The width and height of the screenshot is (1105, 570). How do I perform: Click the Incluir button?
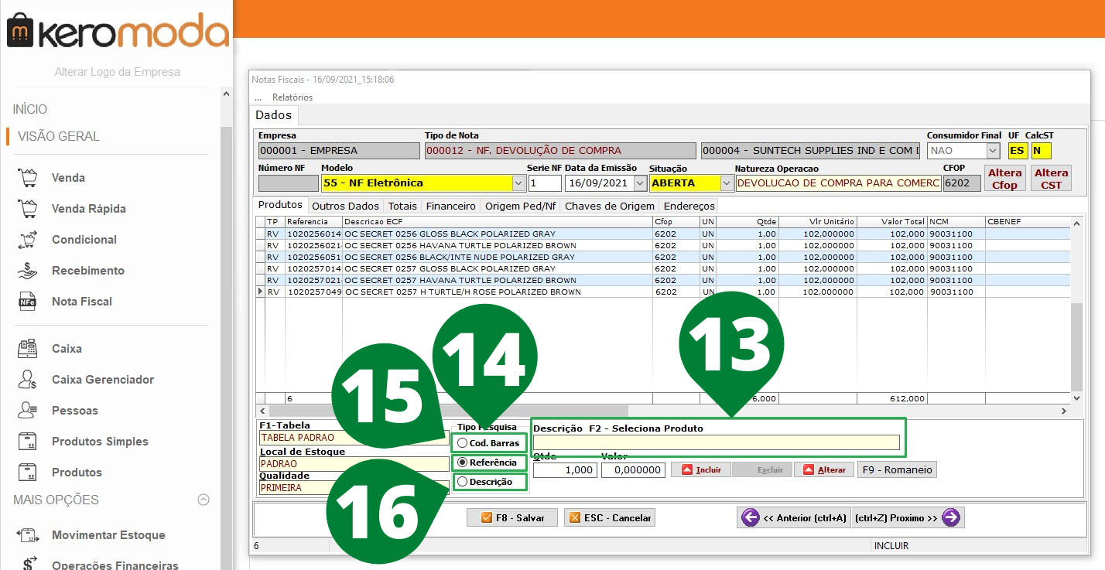(700, 469)
